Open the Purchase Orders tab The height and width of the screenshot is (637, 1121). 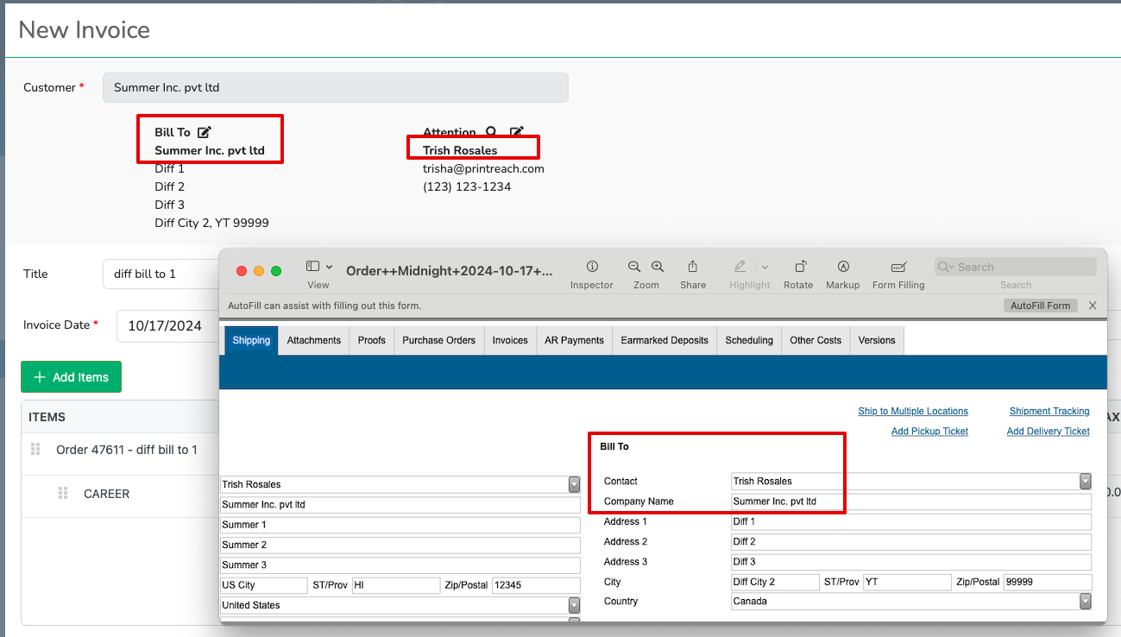tap(439, 340)
